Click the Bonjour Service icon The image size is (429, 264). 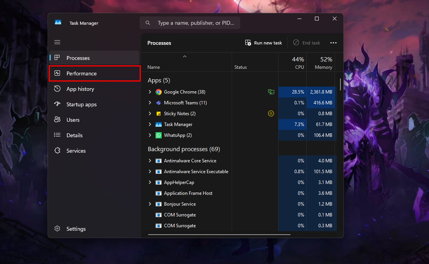coord(159,204)
